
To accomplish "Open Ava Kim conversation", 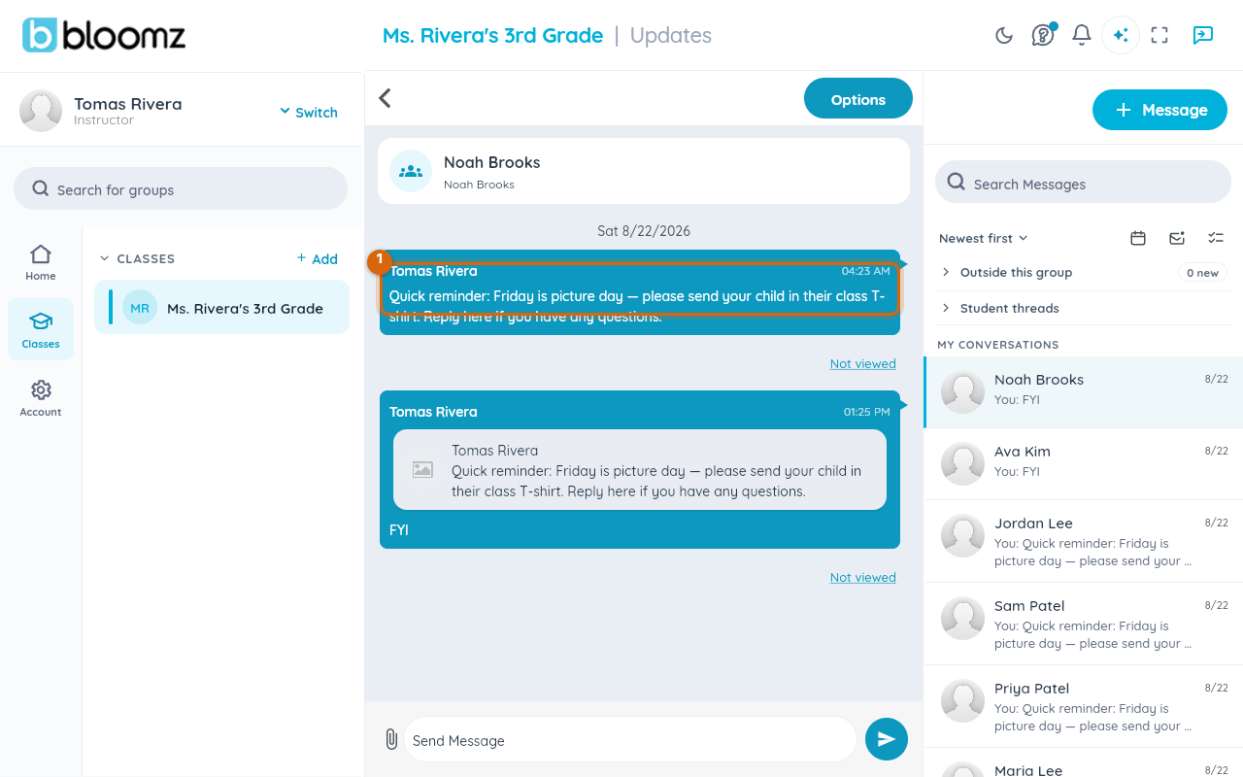I will 1084,463.
